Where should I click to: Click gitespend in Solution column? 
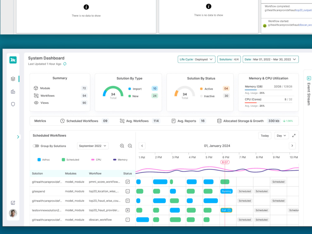coord(38,191)
